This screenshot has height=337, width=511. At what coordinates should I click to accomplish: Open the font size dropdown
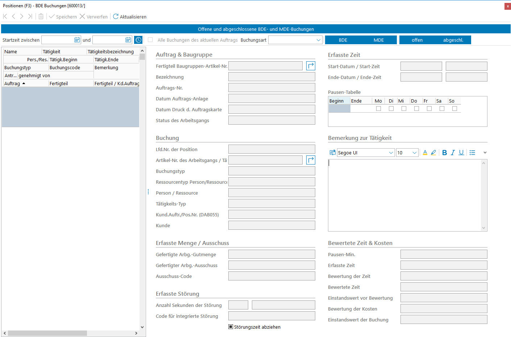click(x=414, y=153)
